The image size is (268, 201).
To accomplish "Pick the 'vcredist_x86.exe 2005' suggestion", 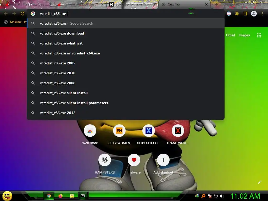I will [126, 63].
